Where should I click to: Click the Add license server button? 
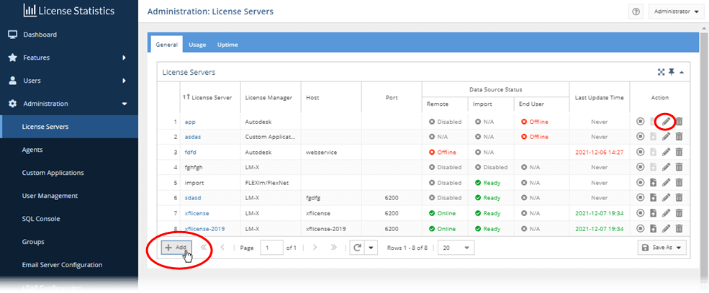point(177,248)
